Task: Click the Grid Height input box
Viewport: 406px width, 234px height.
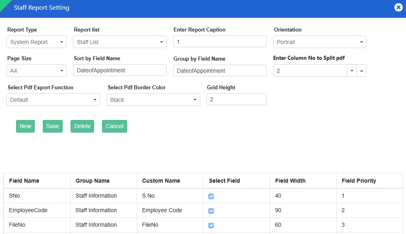Action: click(x=236, y=99)
